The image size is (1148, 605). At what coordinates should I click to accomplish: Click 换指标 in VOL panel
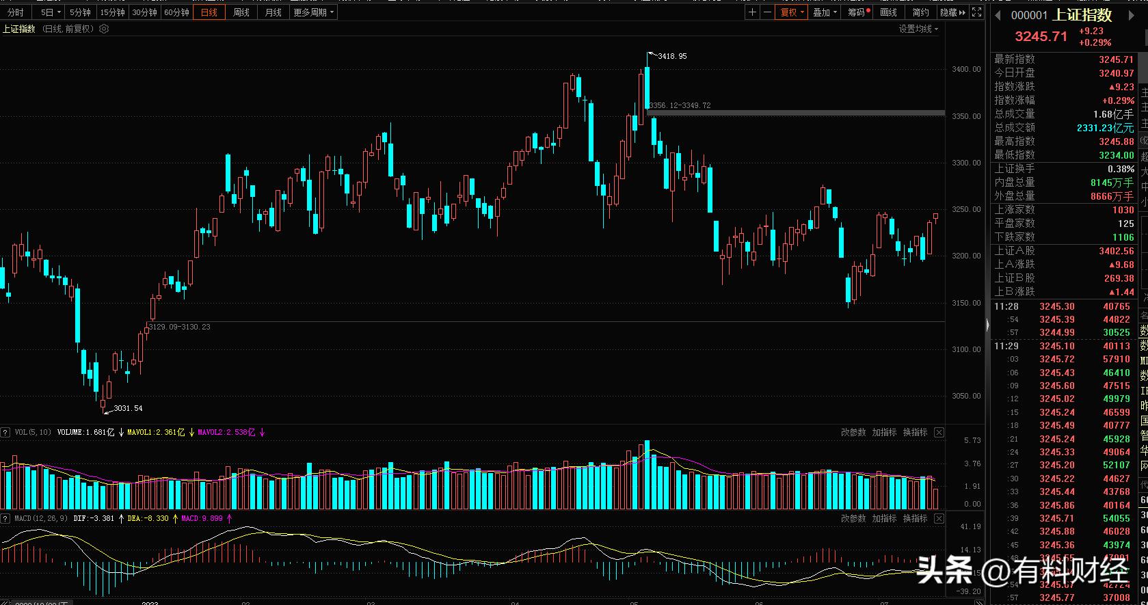pos(915,432)
